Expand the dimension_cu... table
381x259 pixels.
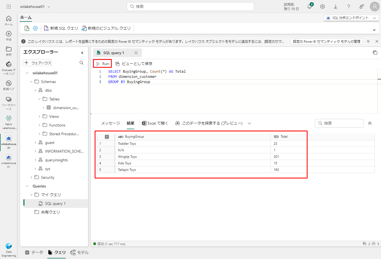pyautogui.click(x=43, y=108)
